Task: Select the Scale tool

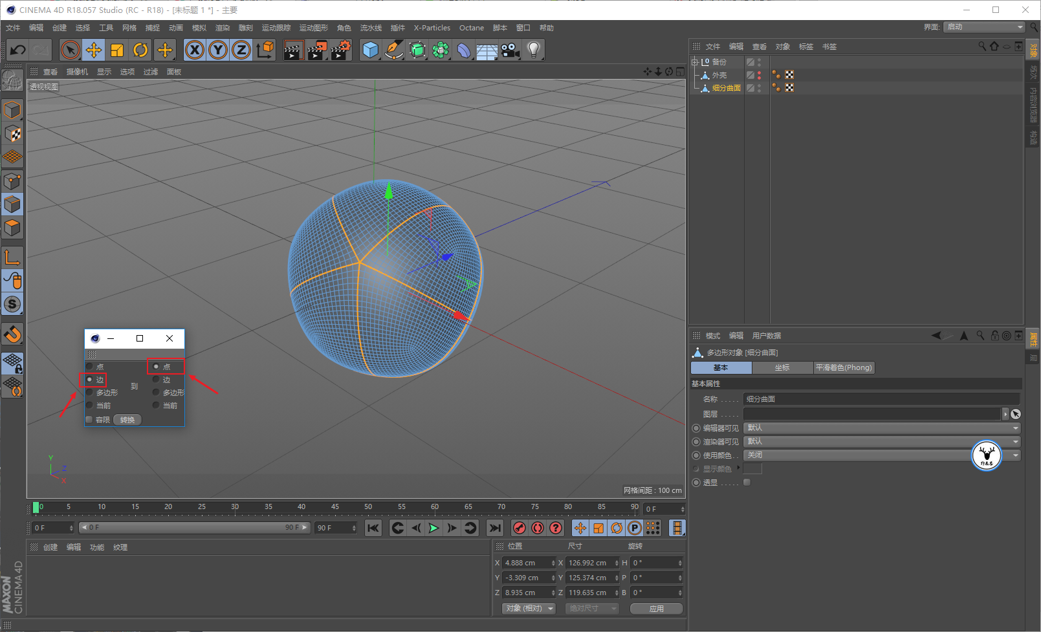Action: coord(117,50)
